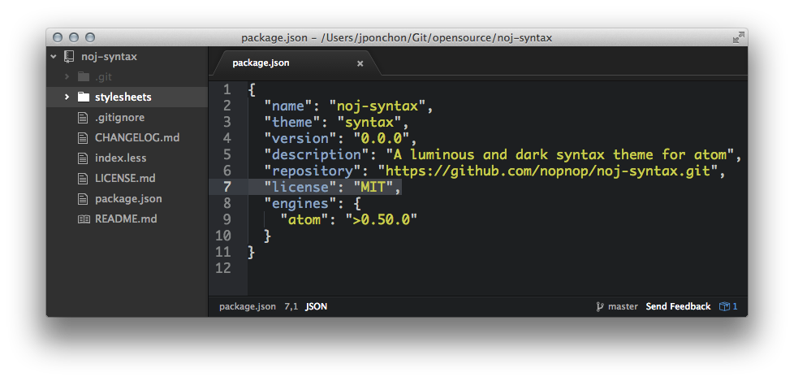Click the ">0.50.0" atom version value
794x381 pixels.
pos(382,219)
